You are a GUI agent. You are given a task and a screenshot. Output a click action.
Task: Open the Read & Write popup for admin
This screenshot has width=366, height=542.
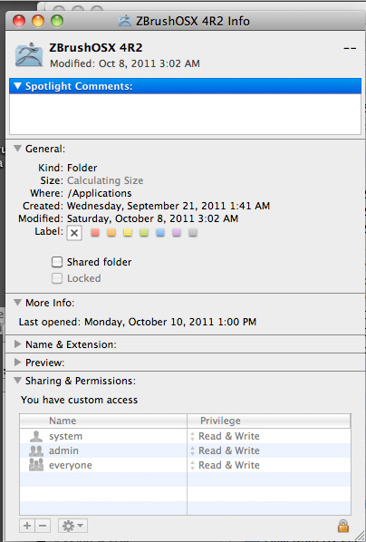[x=226, y=450]
